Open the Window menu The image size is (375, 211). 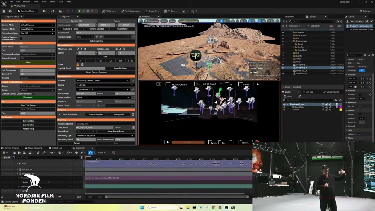point(27,2)
